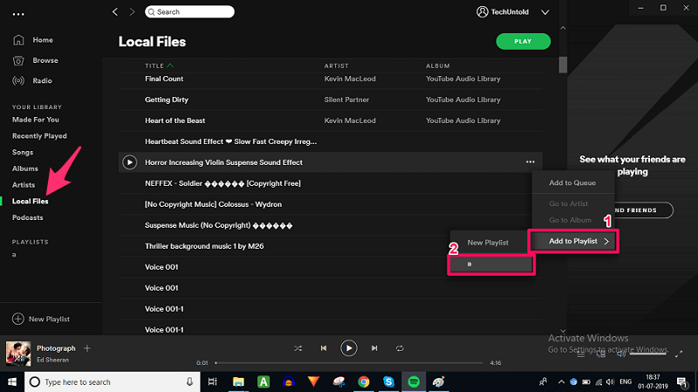The image size is (698, 392).
Task: Adjust the volume slider
Action: 647,354
